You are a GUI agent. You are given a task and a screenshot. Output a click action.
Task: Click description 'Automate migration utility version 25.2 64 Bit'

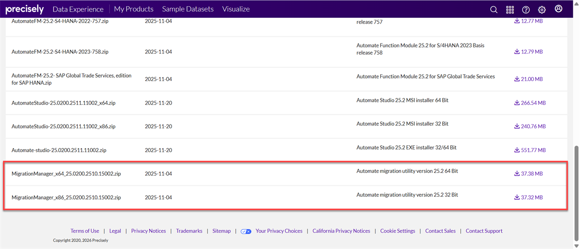pos(407,171)
